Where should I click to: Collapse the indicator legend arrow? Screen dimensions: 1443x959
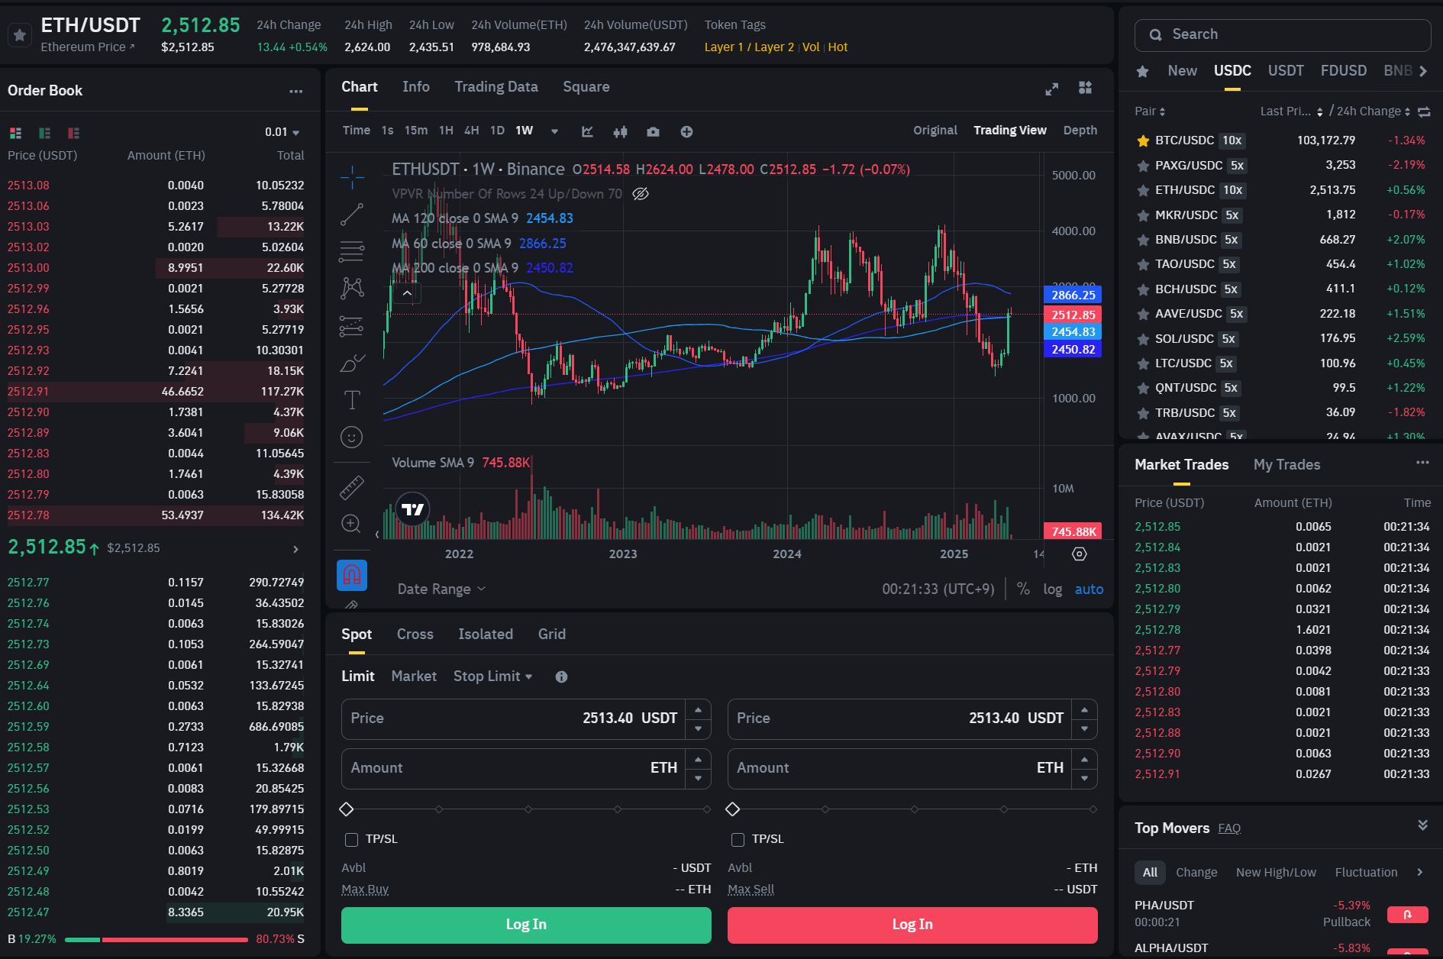point(408,293)
